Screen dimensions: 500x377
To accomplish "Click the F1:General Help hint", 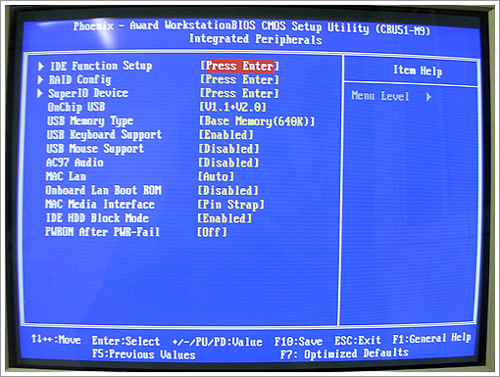I will [x=431, y=339].
